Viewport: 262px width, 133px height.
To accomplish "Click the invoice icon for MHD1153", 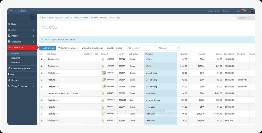I will (x=103, y=100).
